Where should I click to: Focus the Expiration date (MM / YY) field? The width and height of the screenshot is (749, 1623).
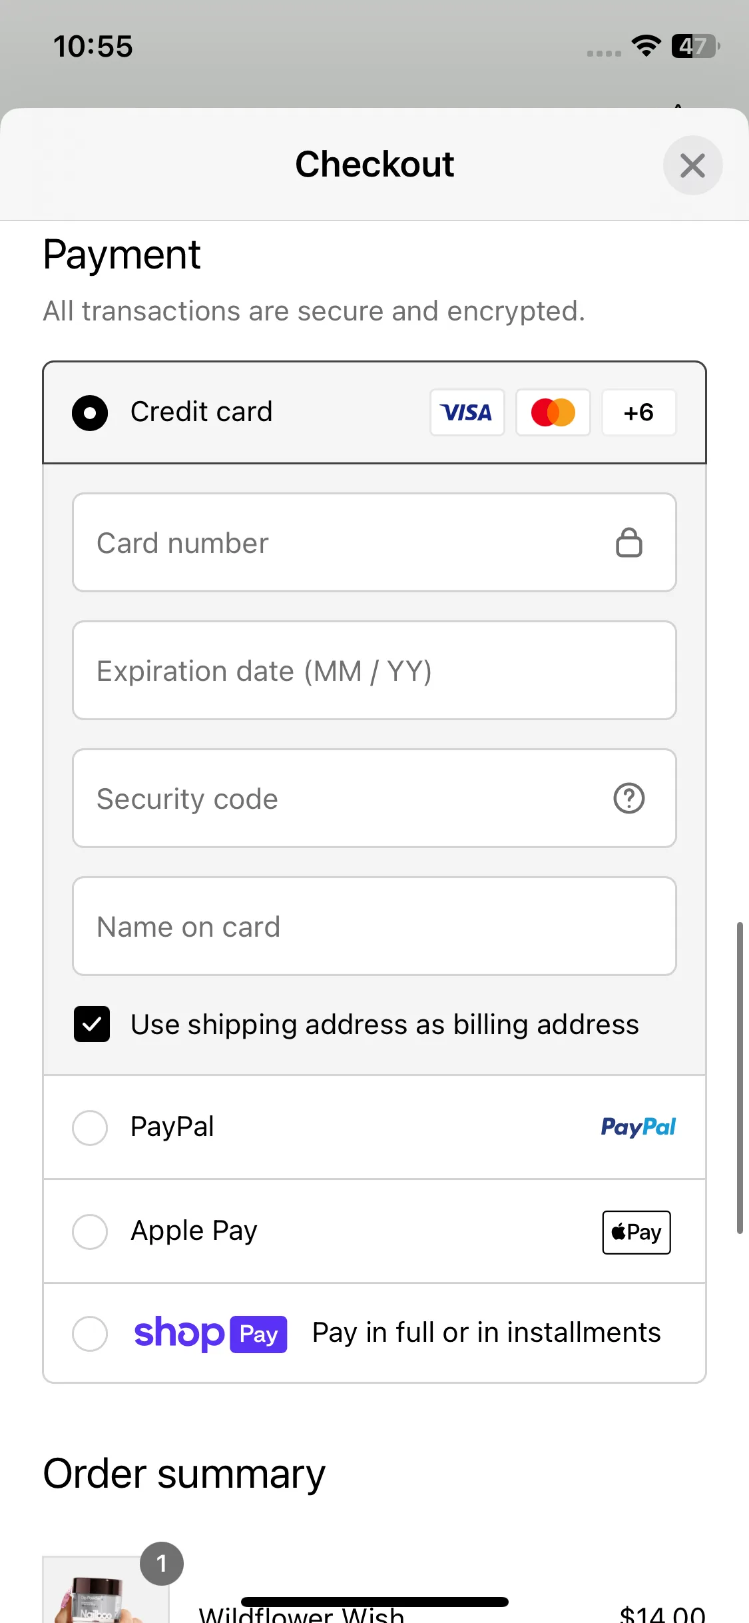click(x=374, y=670)
